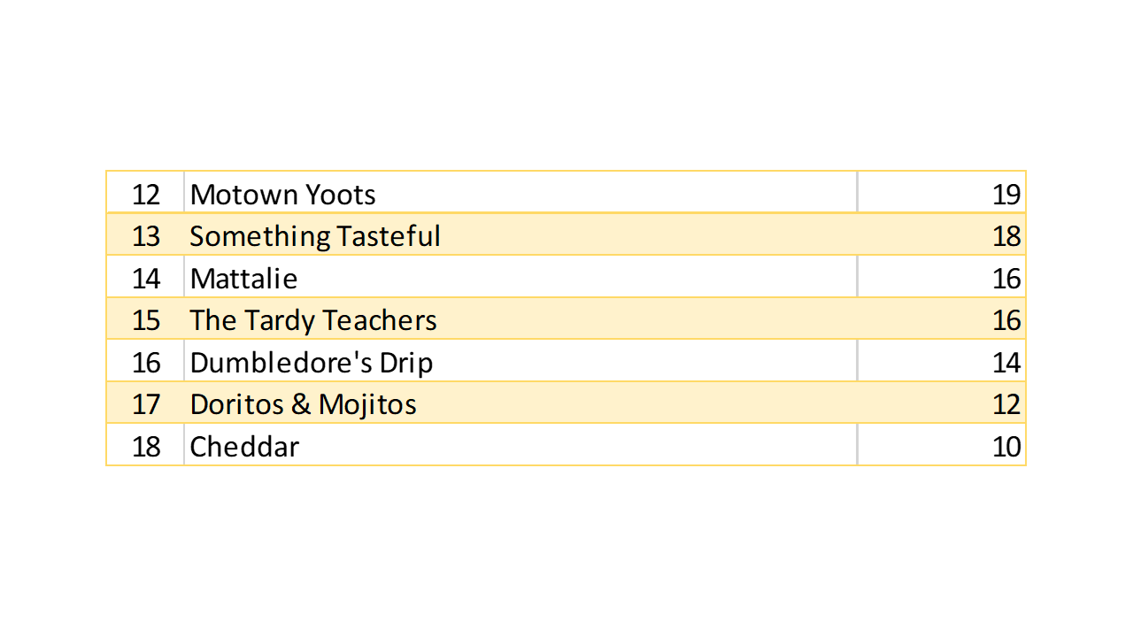Select the Doritos & Mojitos team name
Viewport: 1133px width, 637px height.
[x=304, y=404]
